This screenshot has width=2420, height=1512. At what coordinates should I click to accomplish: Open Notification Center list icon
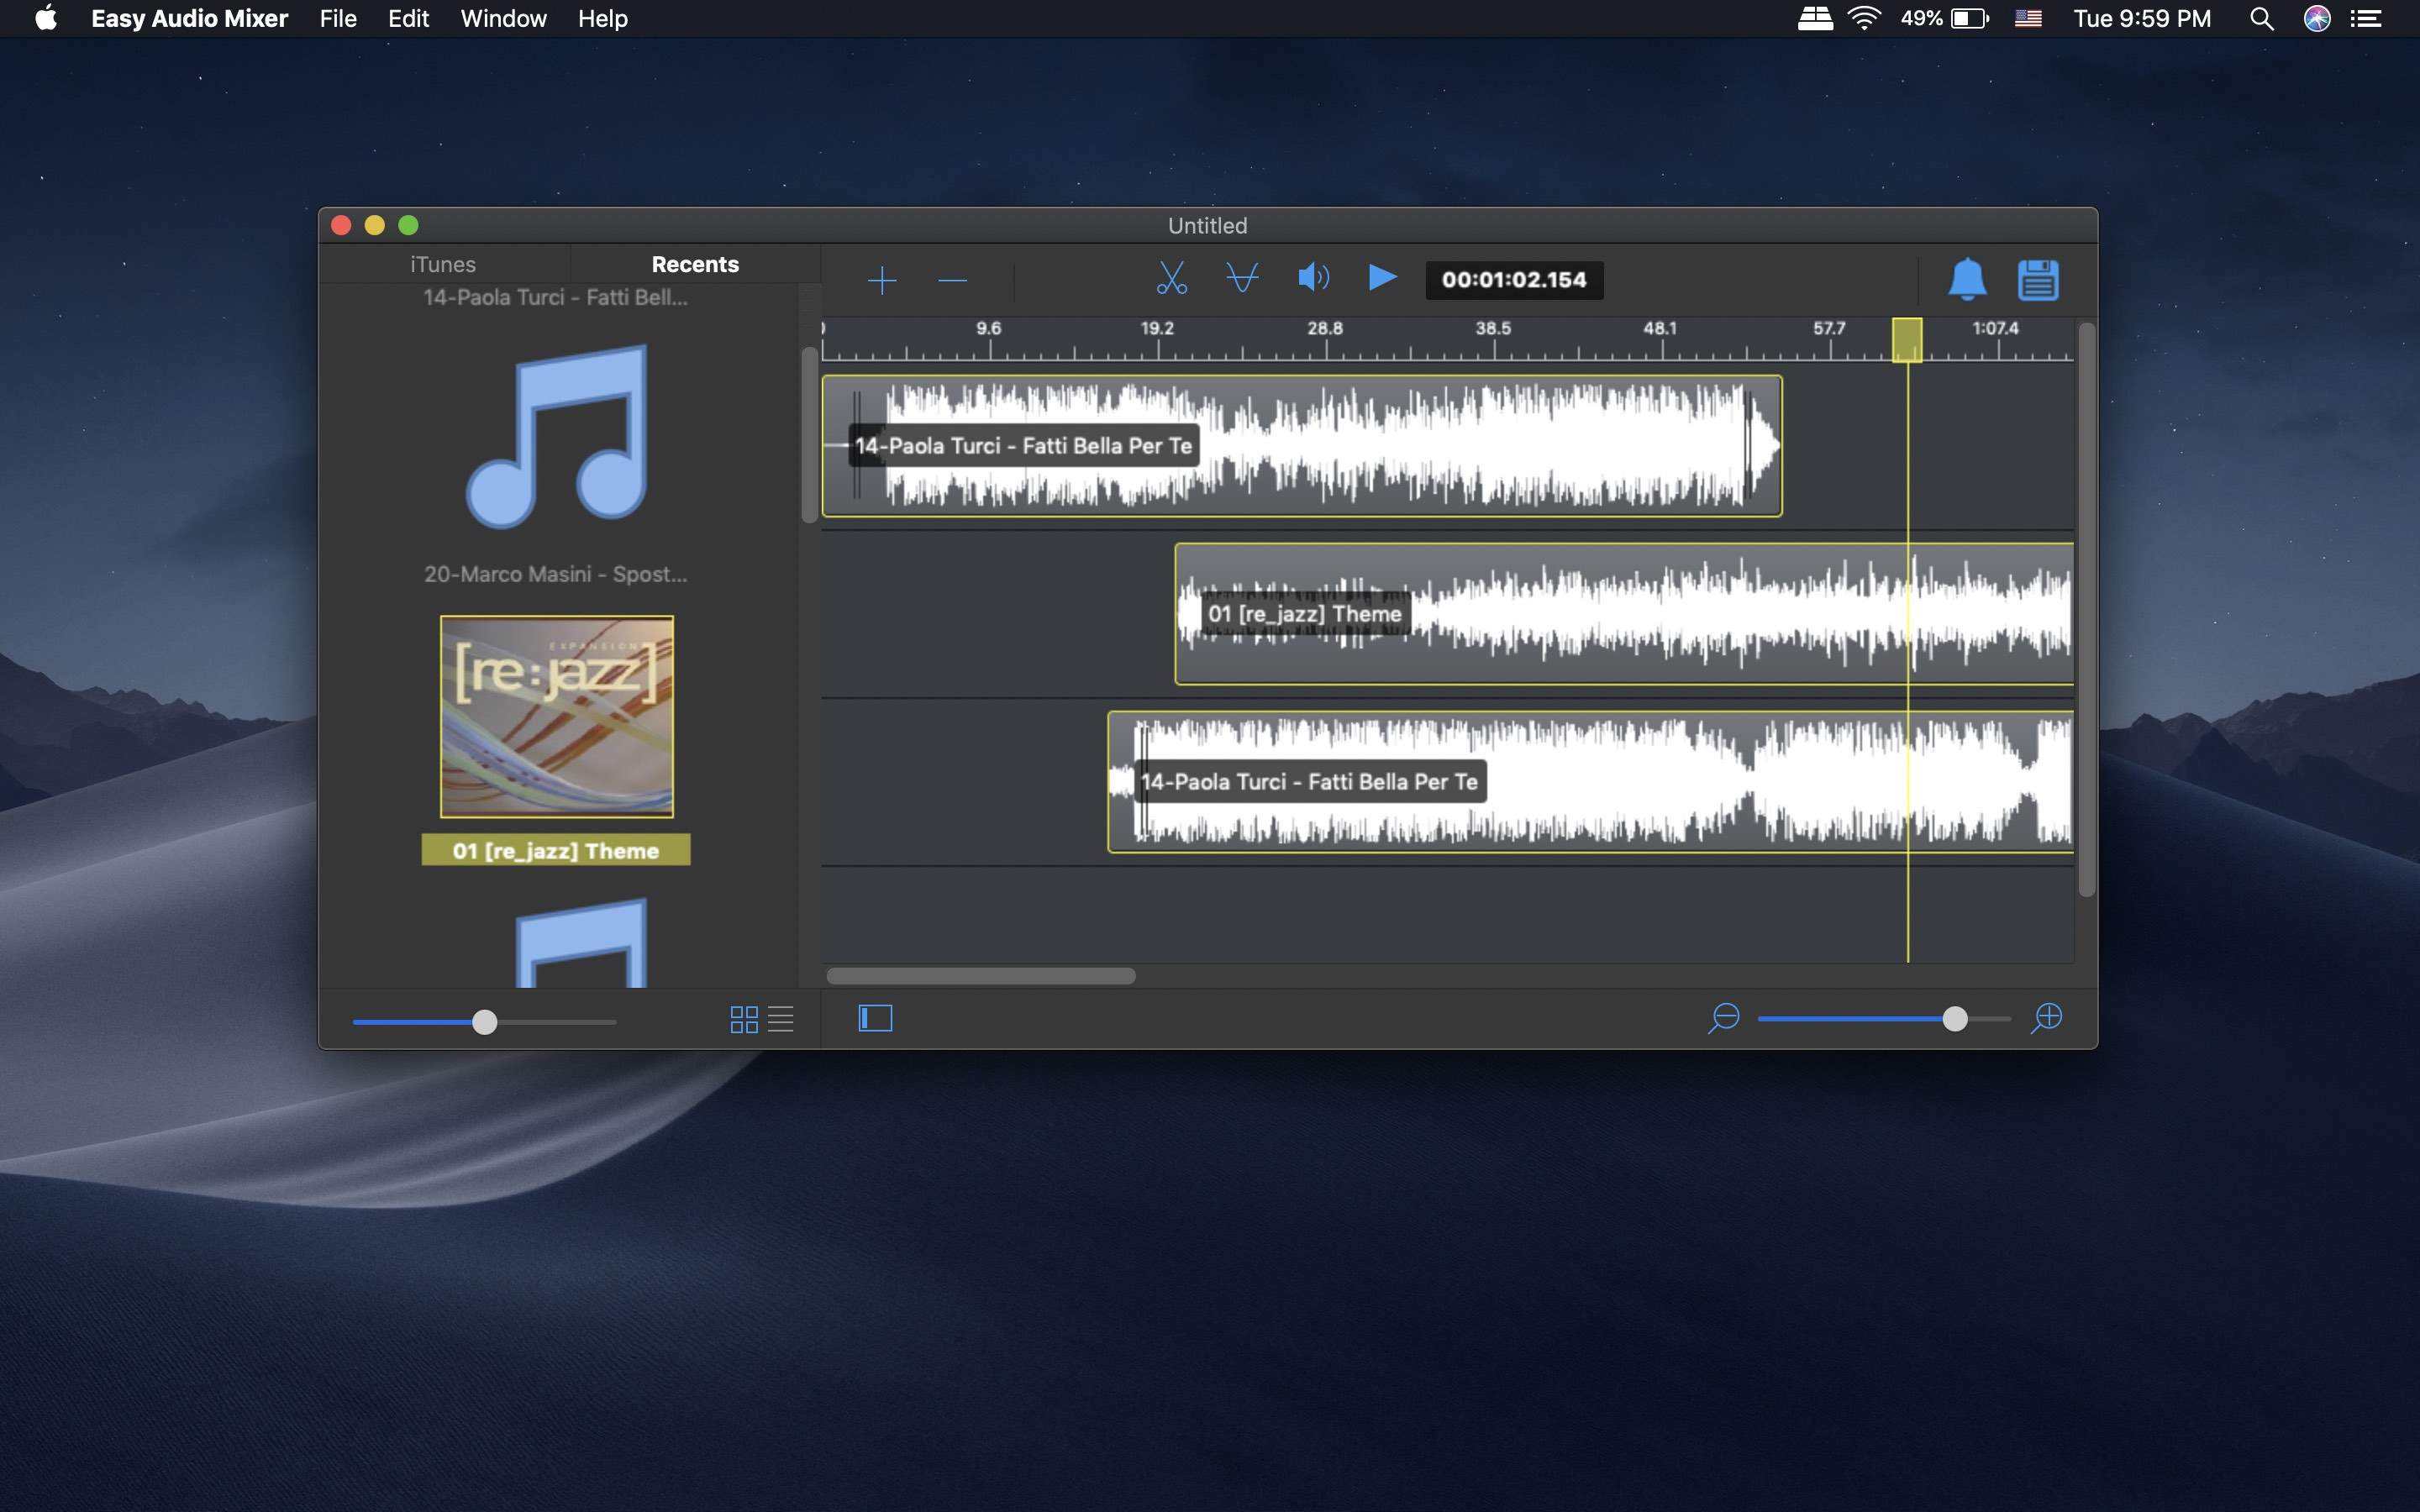point(2365,18)
